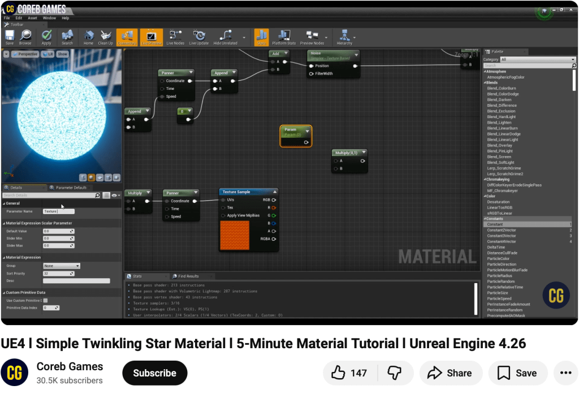
Task: Click the Save icon in the toolbar
Action: [10, 36]
